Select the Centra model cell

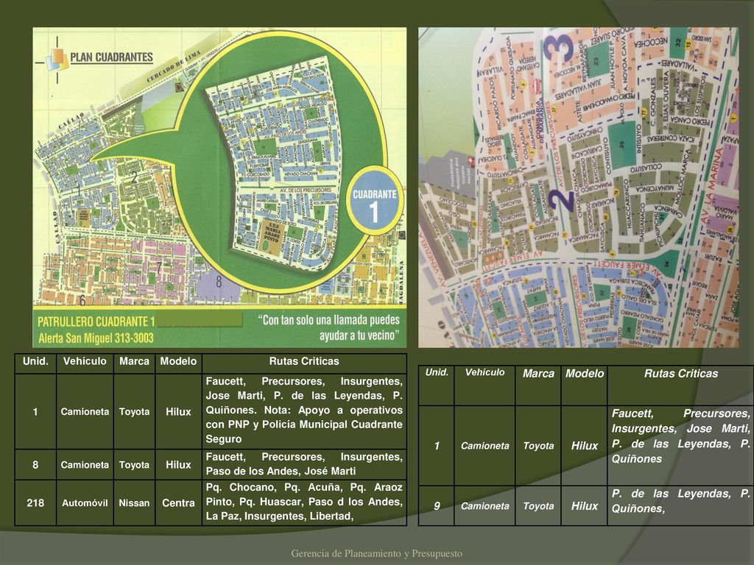pyautogui.click(x=178, y=503)
